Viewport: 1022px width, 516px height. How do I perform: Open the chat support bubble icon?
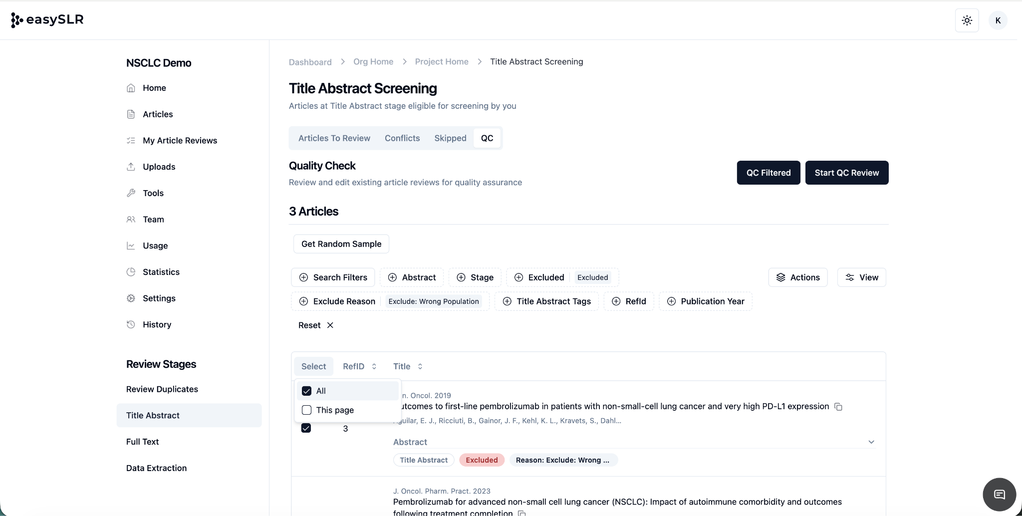999,495
